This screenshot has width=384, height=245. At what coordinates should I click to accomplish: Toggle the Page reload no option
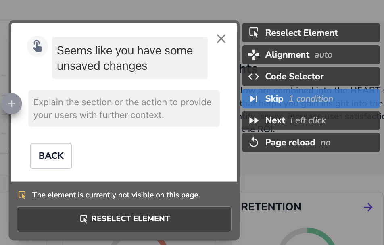tap(311, 142)
